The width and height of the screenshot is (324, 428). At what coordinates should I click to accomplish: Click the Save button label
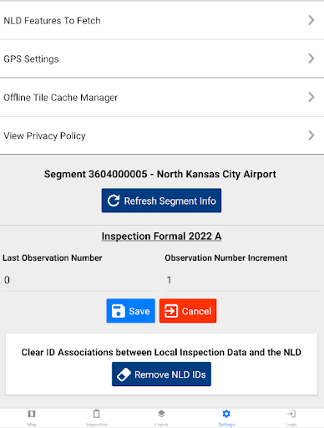point(139,311)
